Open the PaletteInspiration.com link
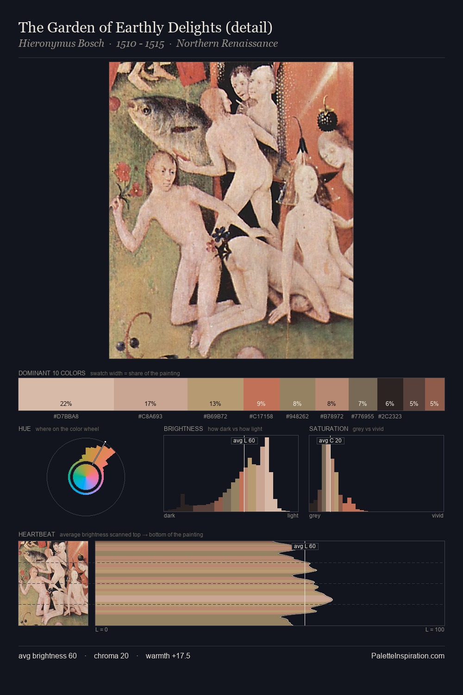Viewport: 463px width, 695px height. coord(408,656)
